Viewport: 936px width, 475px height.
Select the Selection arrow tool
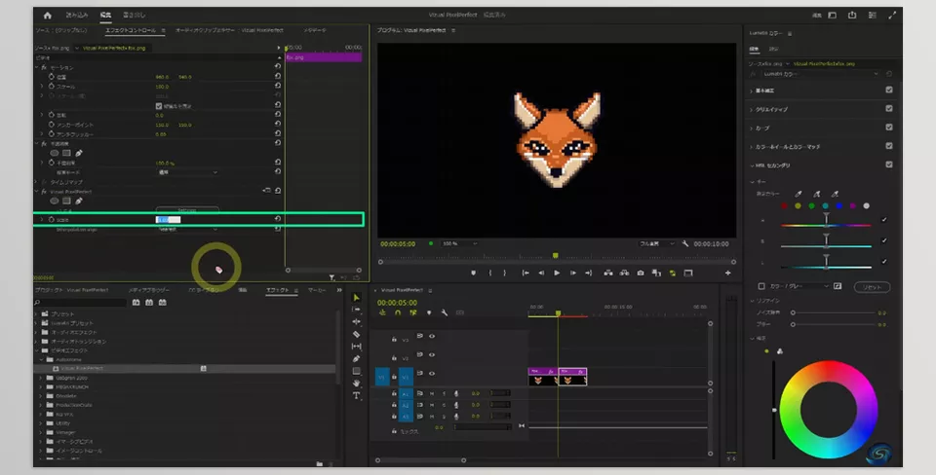[x=357, y=298]
